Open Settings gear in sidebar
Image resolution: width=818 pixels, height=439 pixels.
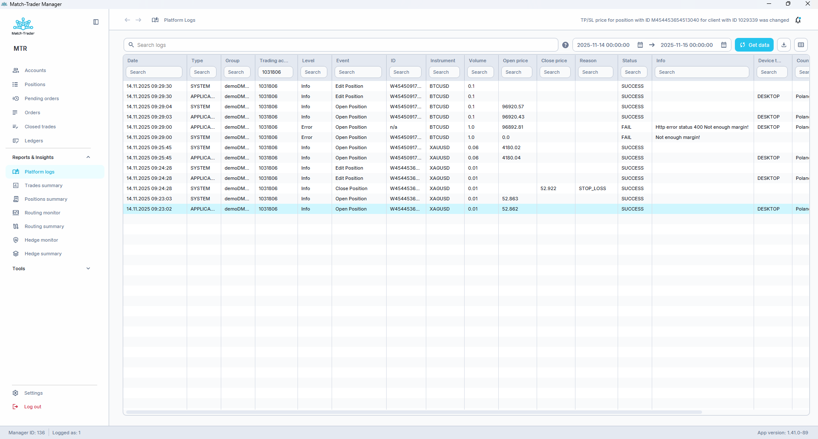16,393
